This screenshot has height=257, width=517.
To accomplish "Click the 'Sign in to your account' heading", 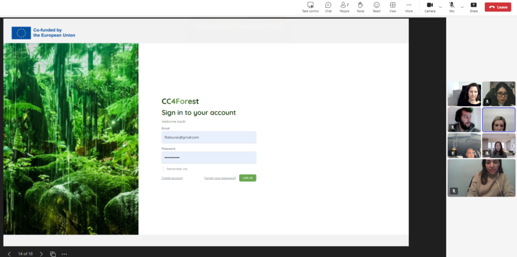I will pos(198,112).
